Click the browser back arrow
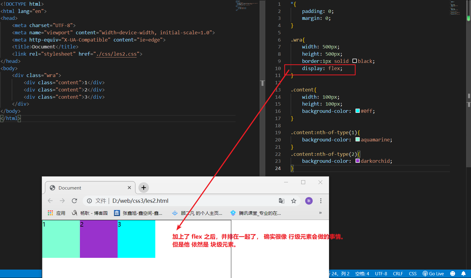The width and height of the screenshot is (471, 278). pyautogui.click(x=50, y=201)
